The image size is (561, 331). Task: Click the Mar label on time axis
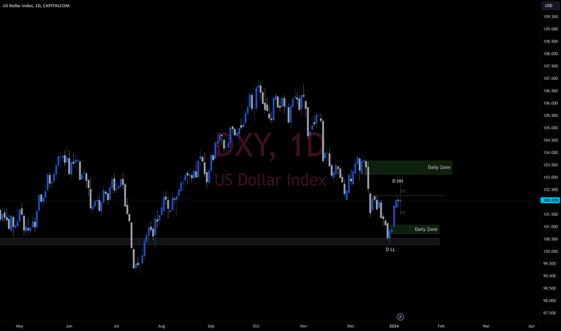(x=486, y=326)
